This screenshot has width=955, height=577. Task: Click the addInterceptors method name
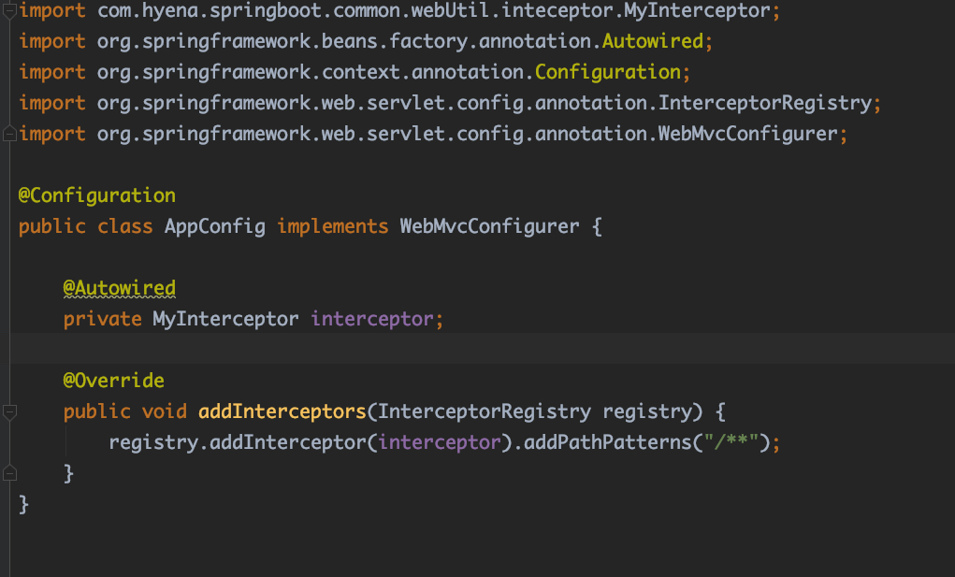coord(282,411)
